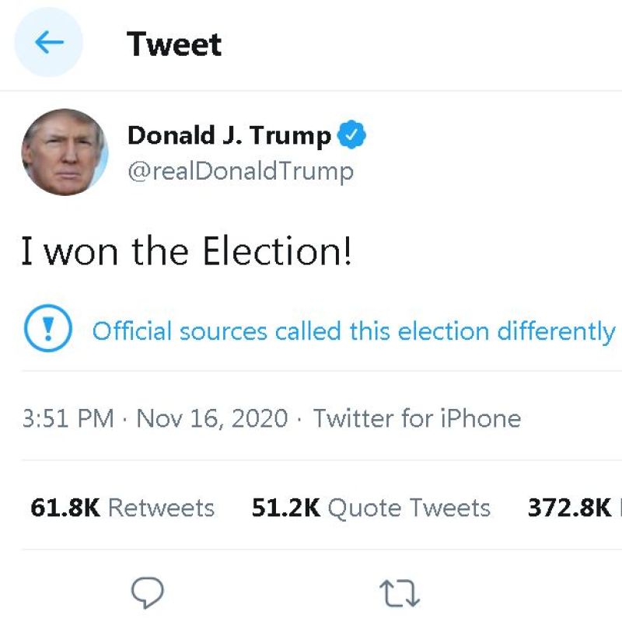The width and height of the screenshot is (622, 622).
Task: Click the Twitter for iPhone source
Action: click(417, 418)
